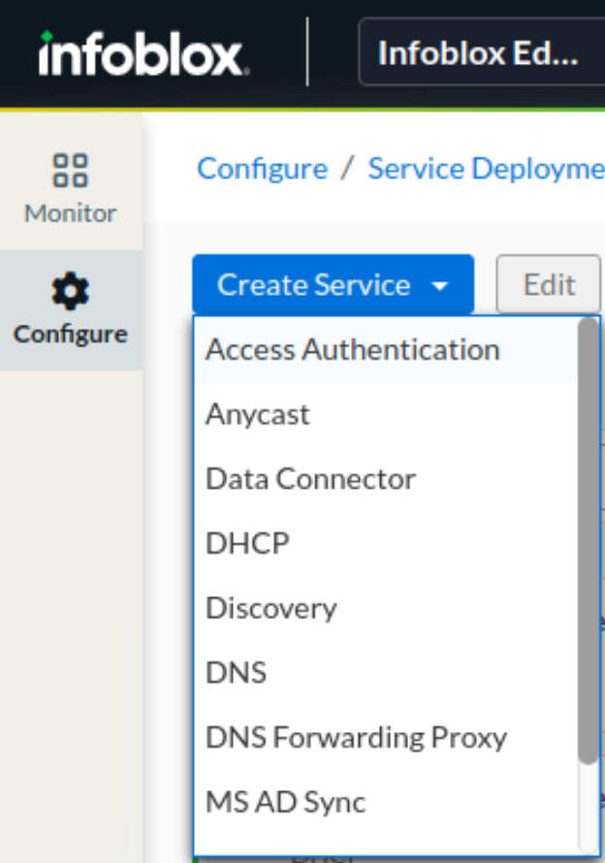Choose Anycast in the Create Service menu
The height and width of the screenshot is (863, 605).
click(x=258, y=414)
